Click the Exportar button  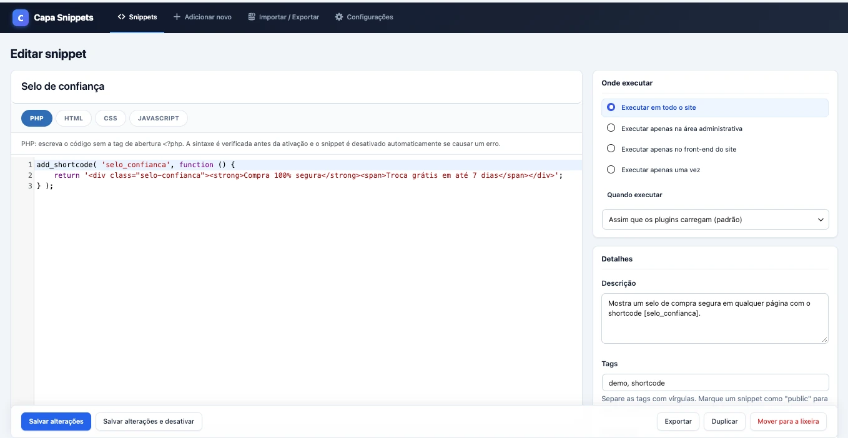[678, 422]
